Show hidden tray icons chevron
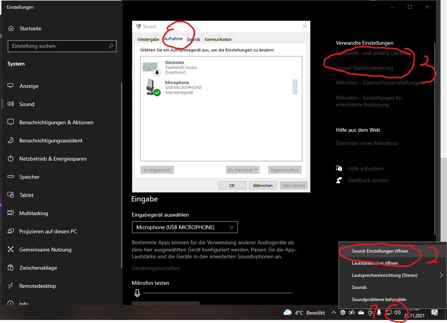This screenshot has width=447, height=323. pos(333,312)
